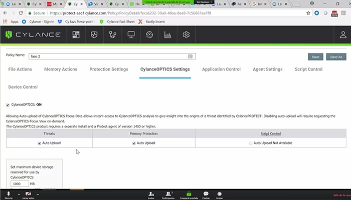Open Chatear in Zoom toolbar
This screenshot has width=351, height=200.
pyautogui.click(x=206, y=194)
